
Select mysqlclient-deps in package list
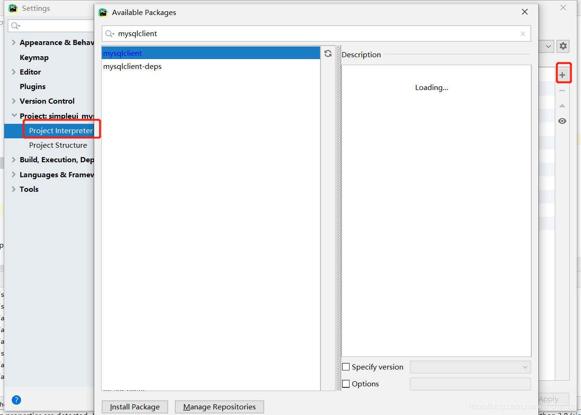[x=211, y=66]
